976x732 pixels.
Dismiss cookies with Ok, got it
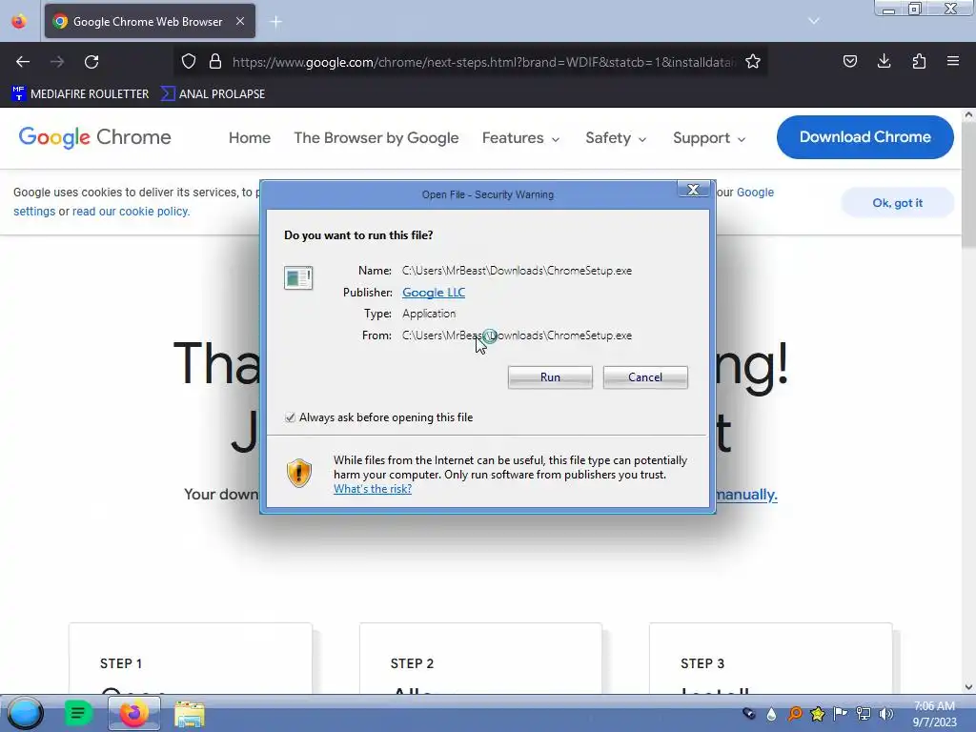pyautogui.click(x=898, y=203)
